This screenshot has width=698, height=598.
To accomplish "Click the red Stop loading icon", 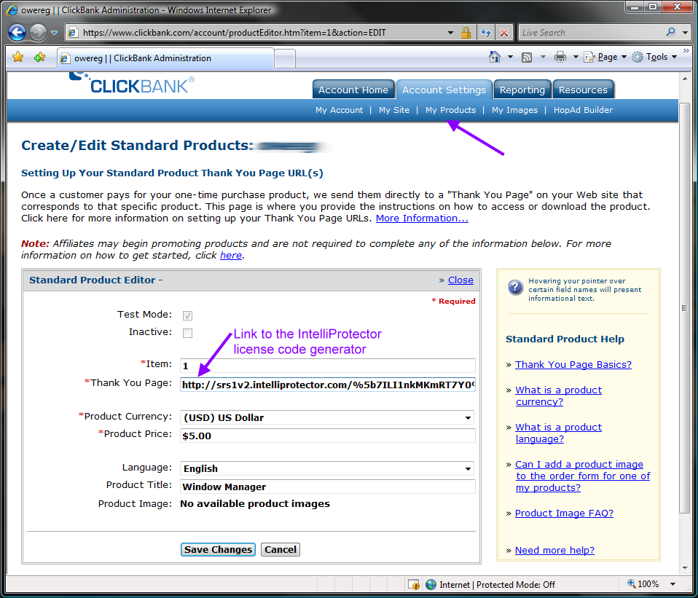I will (504, 33).
